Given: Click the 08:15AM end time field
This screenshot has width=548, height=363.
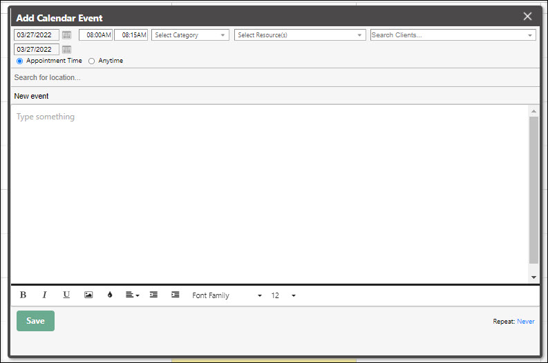Looking at the screenshot, I should coord(131,35).
